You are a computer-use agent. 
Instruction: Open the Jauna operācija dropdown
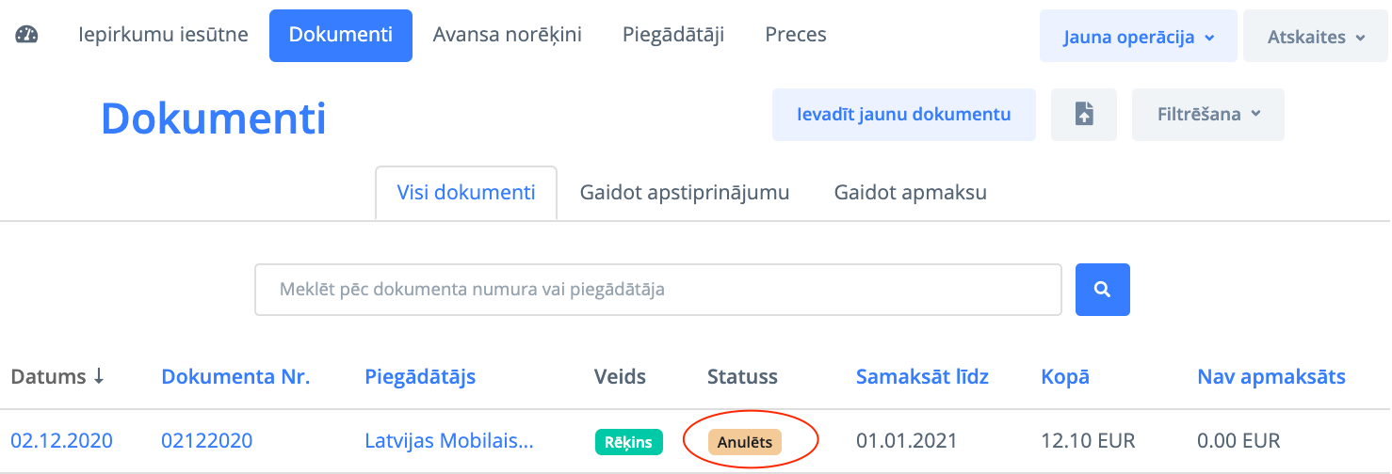pos(1138,38)
